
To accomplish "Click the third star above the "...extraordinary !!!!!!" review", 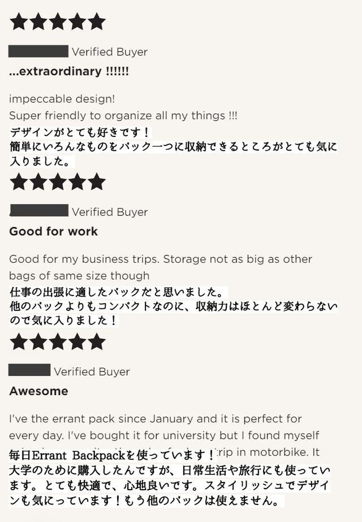I will (x=58, y=22).
